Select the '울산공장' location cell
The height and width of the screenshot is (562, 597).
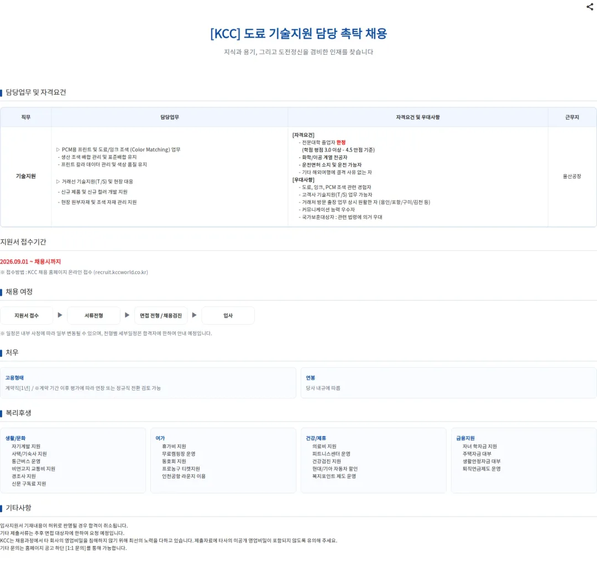(x=572, y=176)
